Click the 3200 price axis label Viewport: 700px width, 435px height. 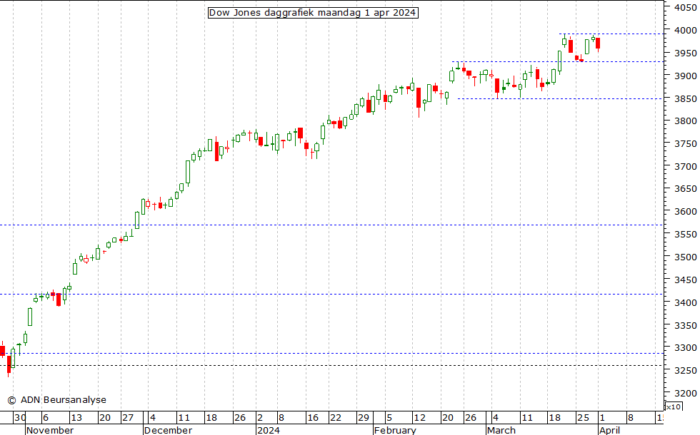686,394
